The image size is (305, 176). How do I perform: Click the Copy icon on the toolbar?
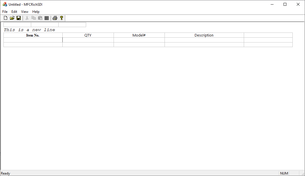click(x=33, y=18)
